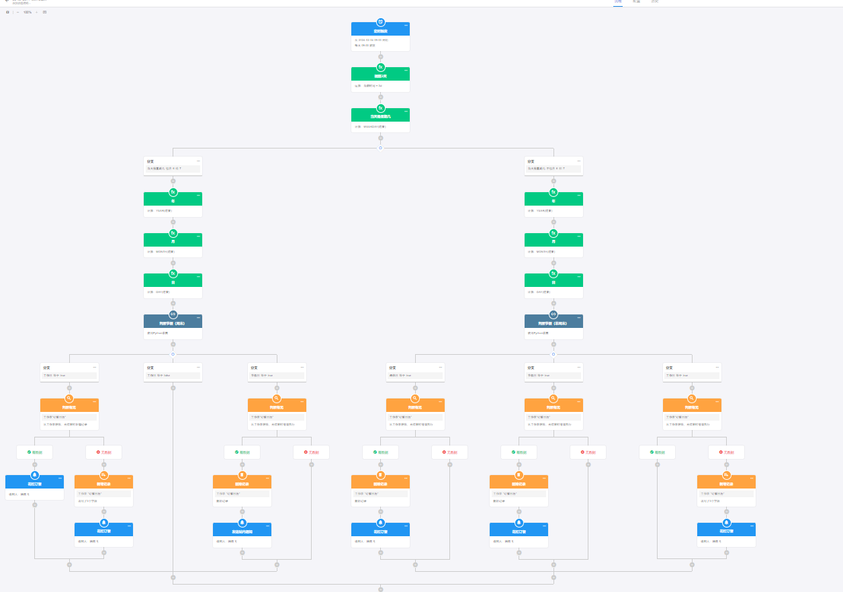Click the bell icon on the leftmost blue notification node
The image size is (843, 592).
tap(34, 475)
